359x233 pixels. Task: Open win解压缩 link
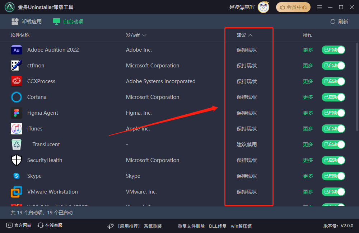pos(241,226)
